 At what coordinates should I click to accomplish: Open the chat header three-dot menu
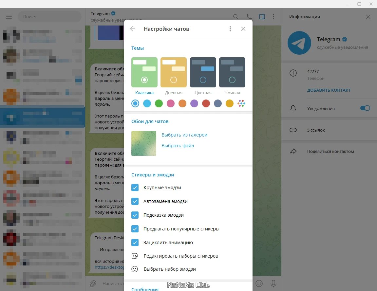273,16
